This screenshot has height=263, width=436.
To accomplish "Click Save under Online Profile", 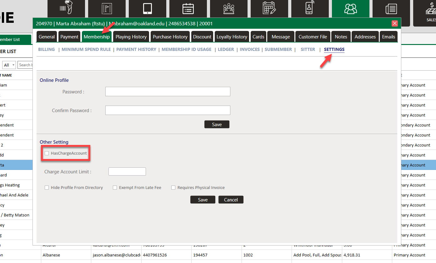I will click(x=217, y=124).
